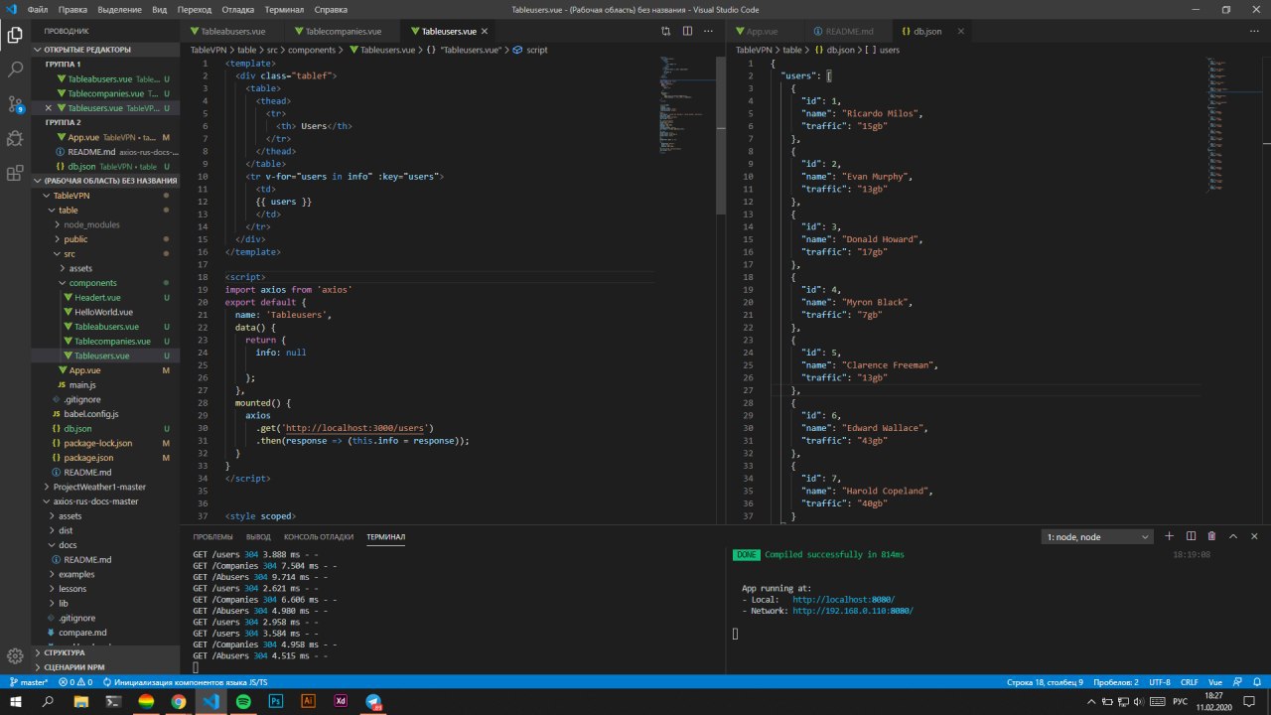Switch to the ПРОБЛЕМЫ panel tab
Screen dimensions: 1271x715
[x=212, y=536]
